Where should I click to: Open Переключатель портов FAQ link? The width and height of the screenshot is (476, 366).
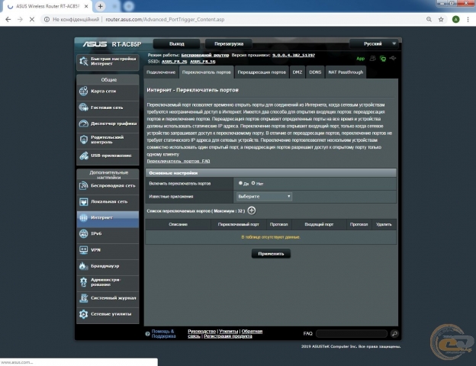178,161
